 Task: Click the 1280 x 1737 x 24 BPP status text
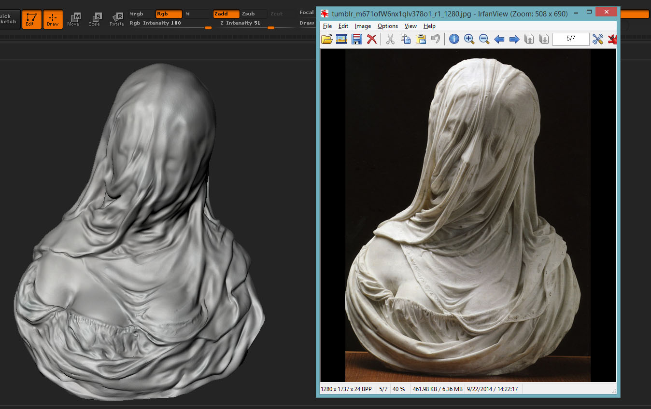click(346, 389)
